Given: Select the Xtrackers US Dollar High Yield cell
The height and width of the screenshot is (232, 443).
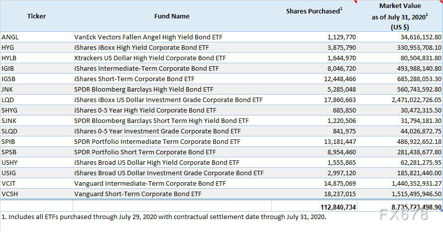Looking at the screenshot, I should click(172, 58).
